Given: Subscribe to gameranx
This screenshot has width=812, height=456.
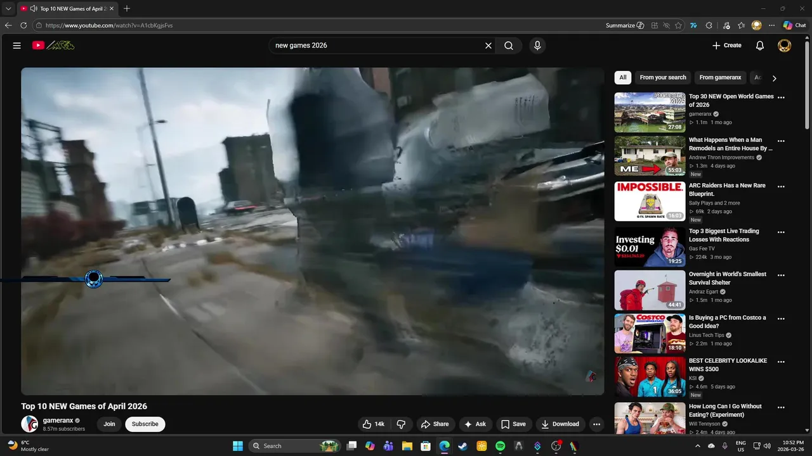Looking at the screenshot, I should click(145, 424).
